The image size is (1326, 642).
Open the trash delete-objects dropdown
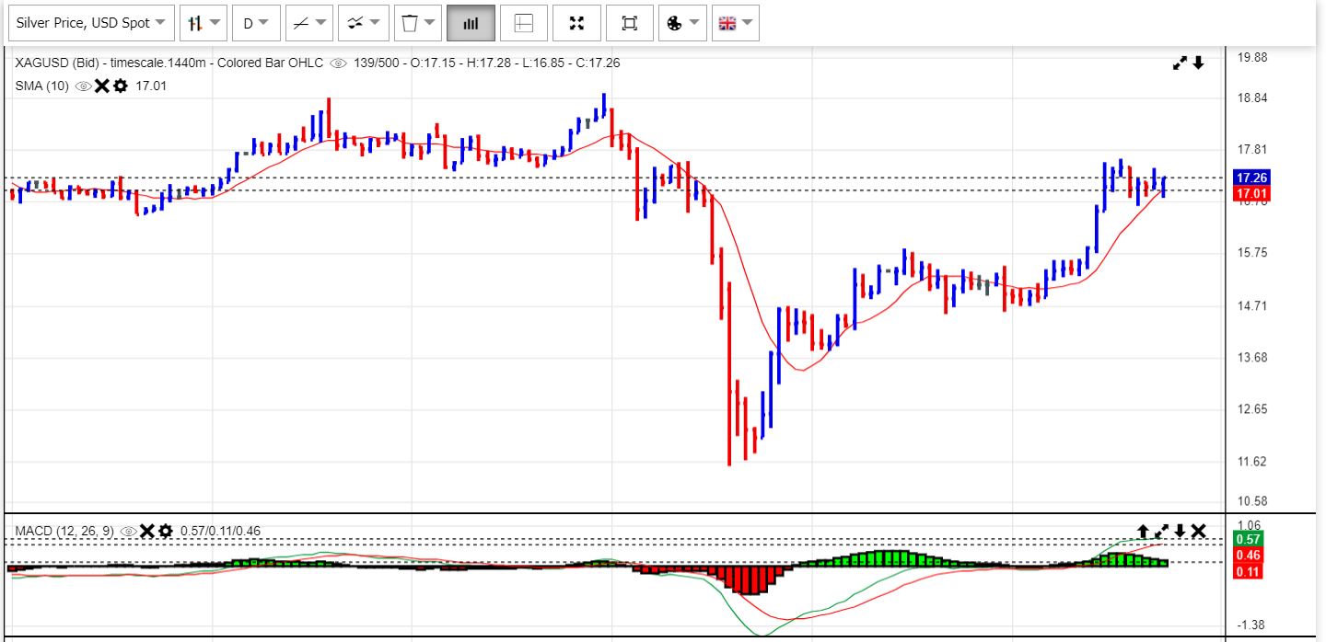pos(417,23)
